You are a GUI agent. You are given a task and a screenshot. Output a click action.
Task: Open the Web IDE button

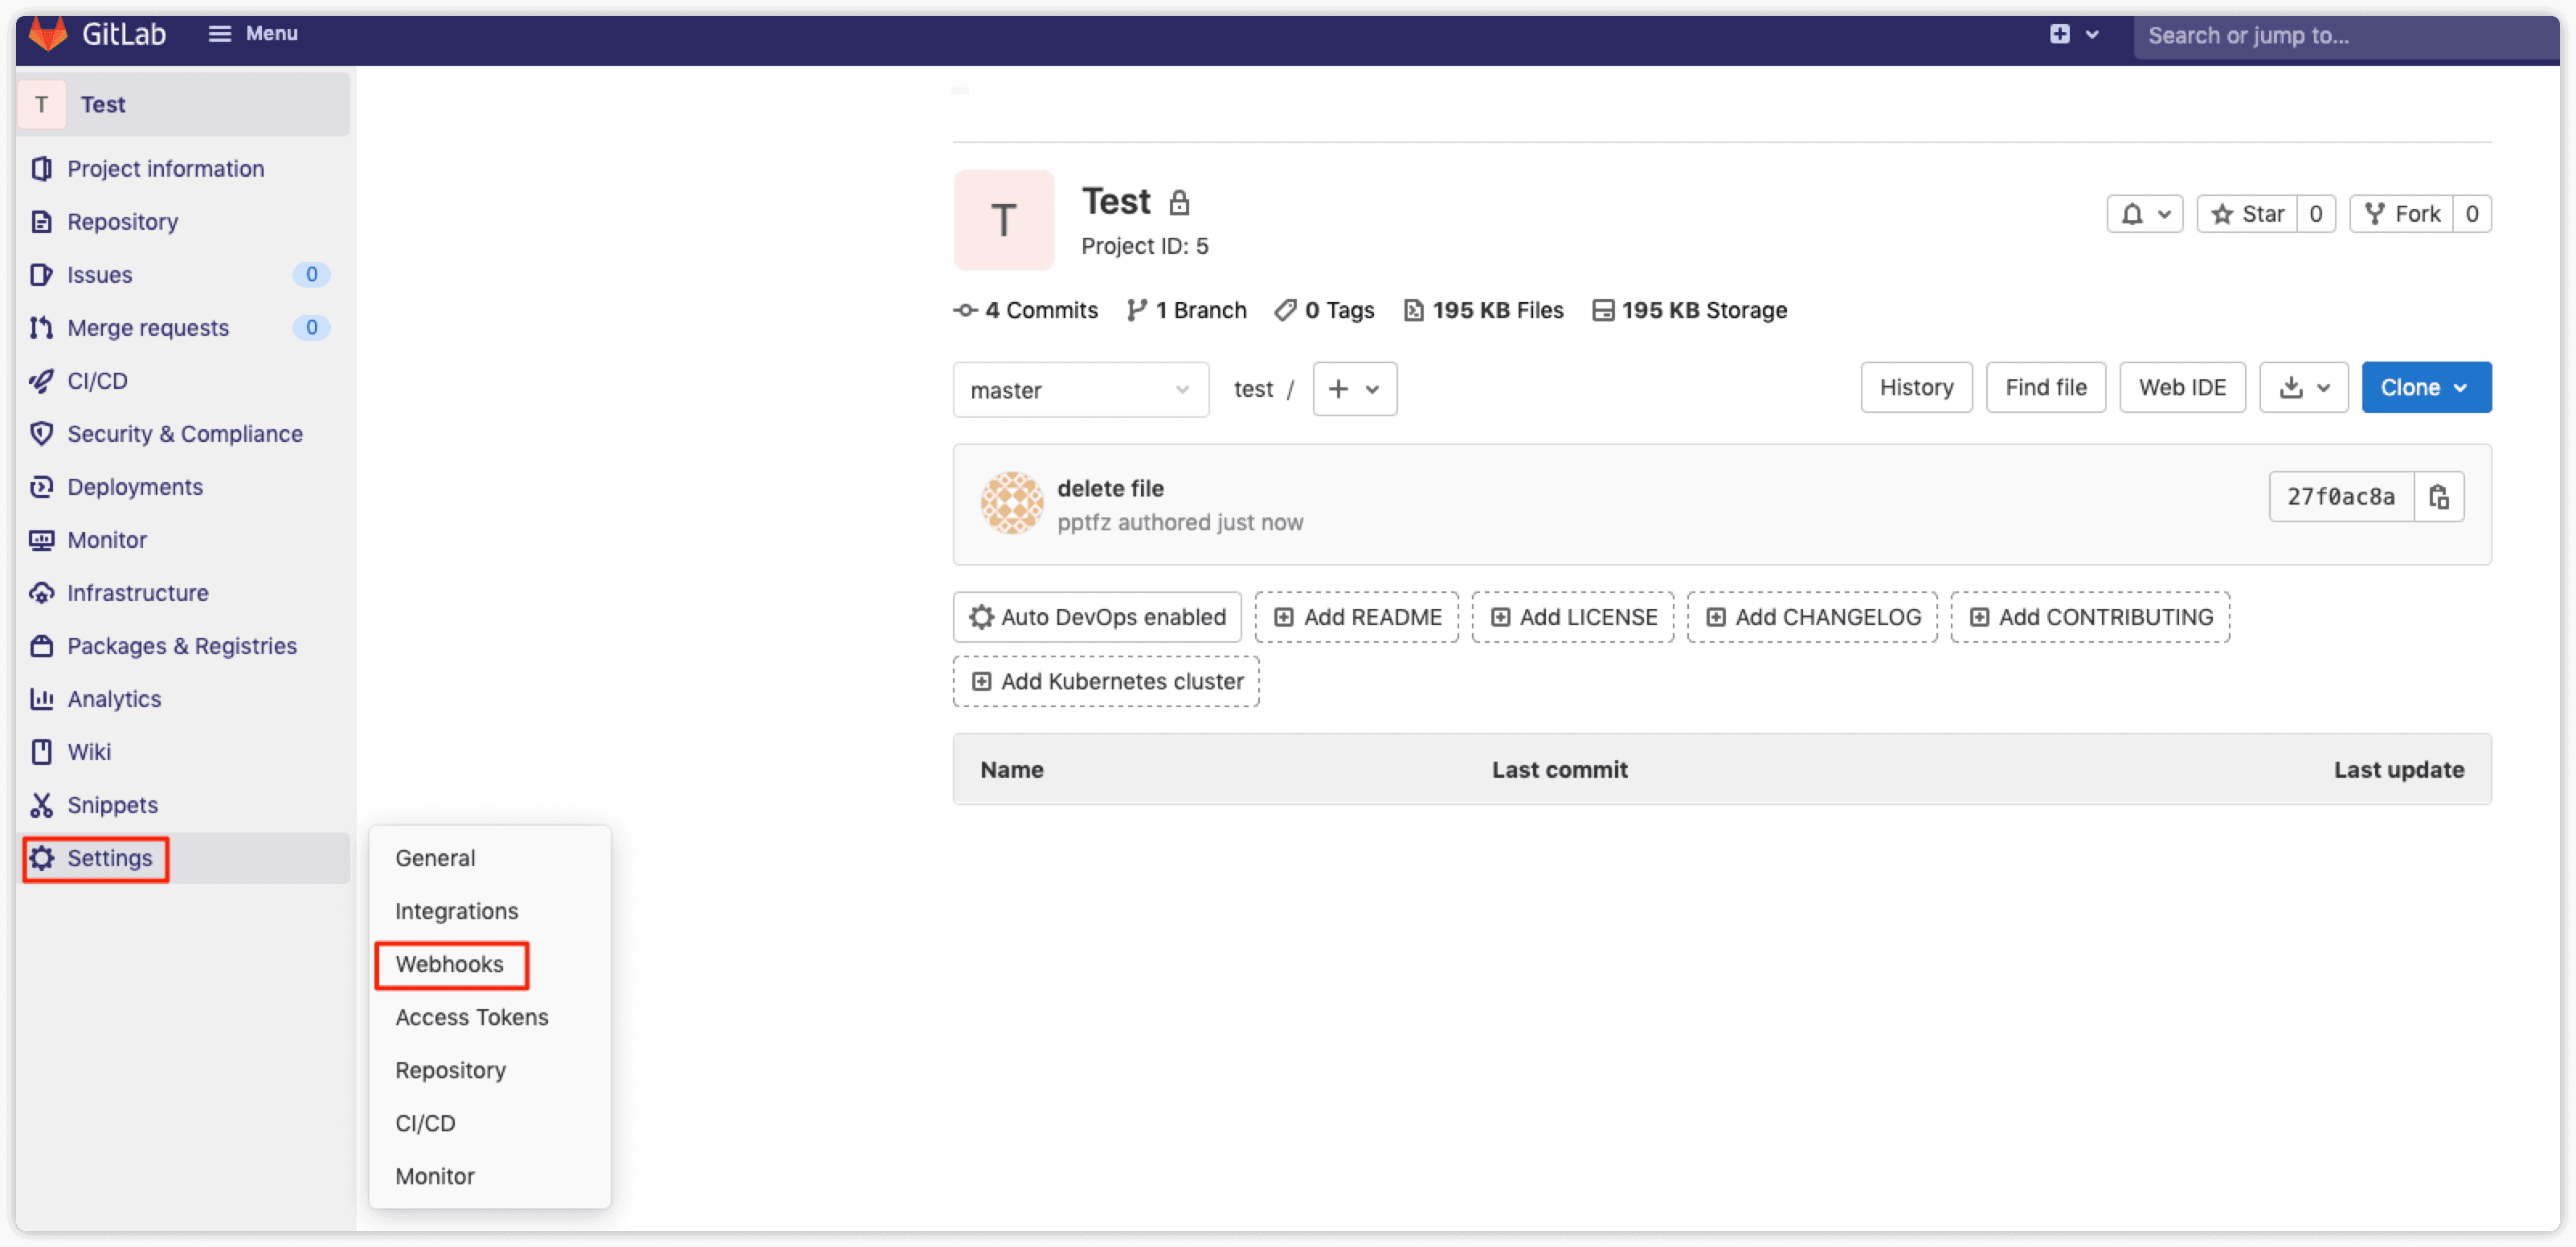point(2182,387)
